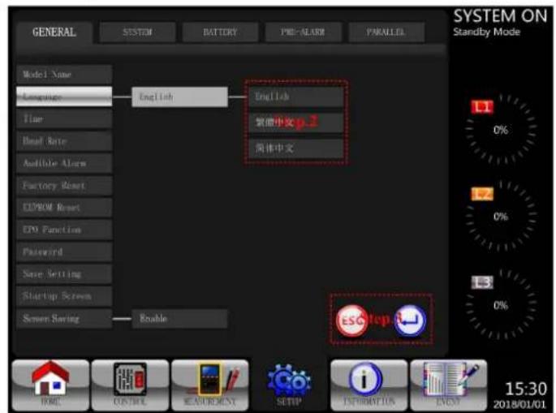The image size is (556, 413).
Task: Select the Audible Alarm setting
Action: tap(64, 163)
